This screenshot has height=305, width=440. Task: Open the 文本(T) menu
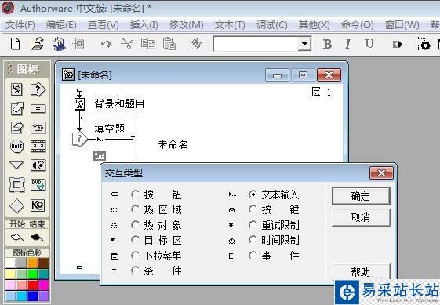click(x=230, y=25)
